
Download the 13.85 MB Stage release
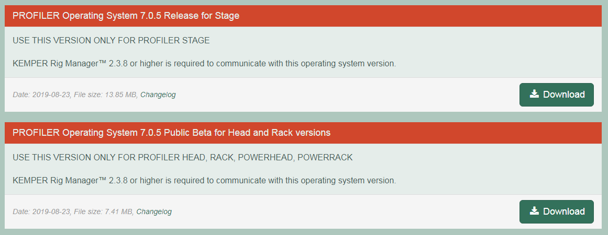click(557, 95)
